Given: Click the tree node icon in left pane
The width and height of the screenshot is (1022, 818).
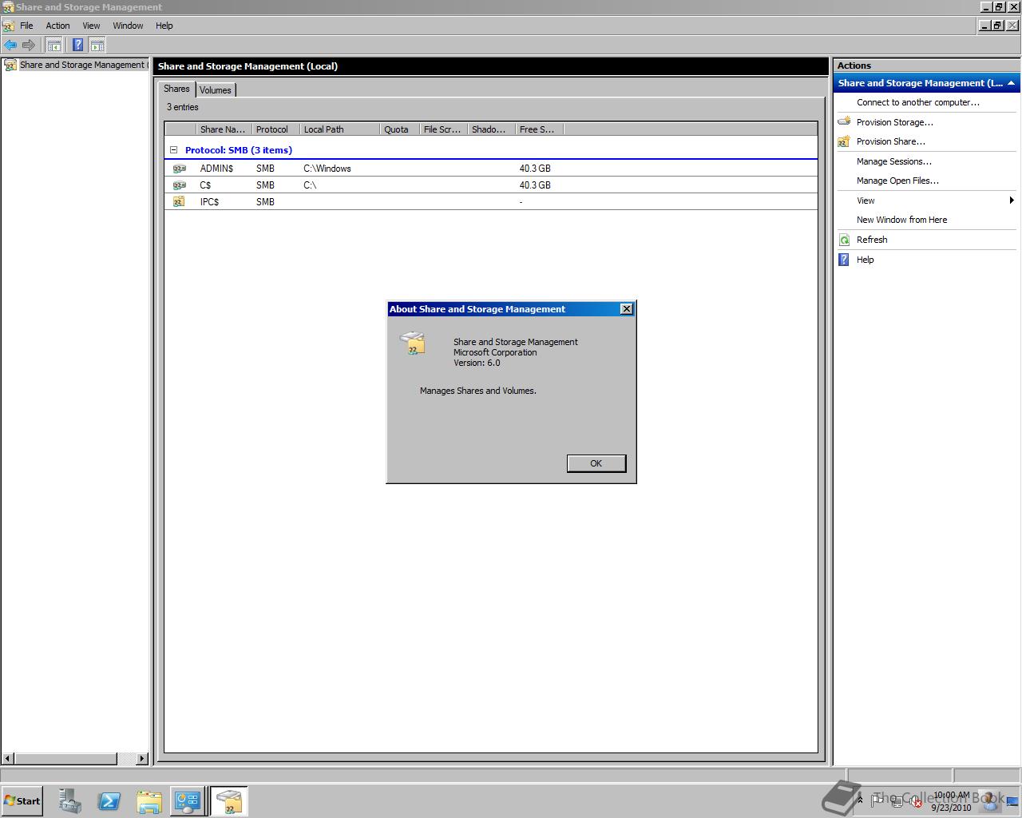Looking at the screenshot, I should 10,65.
